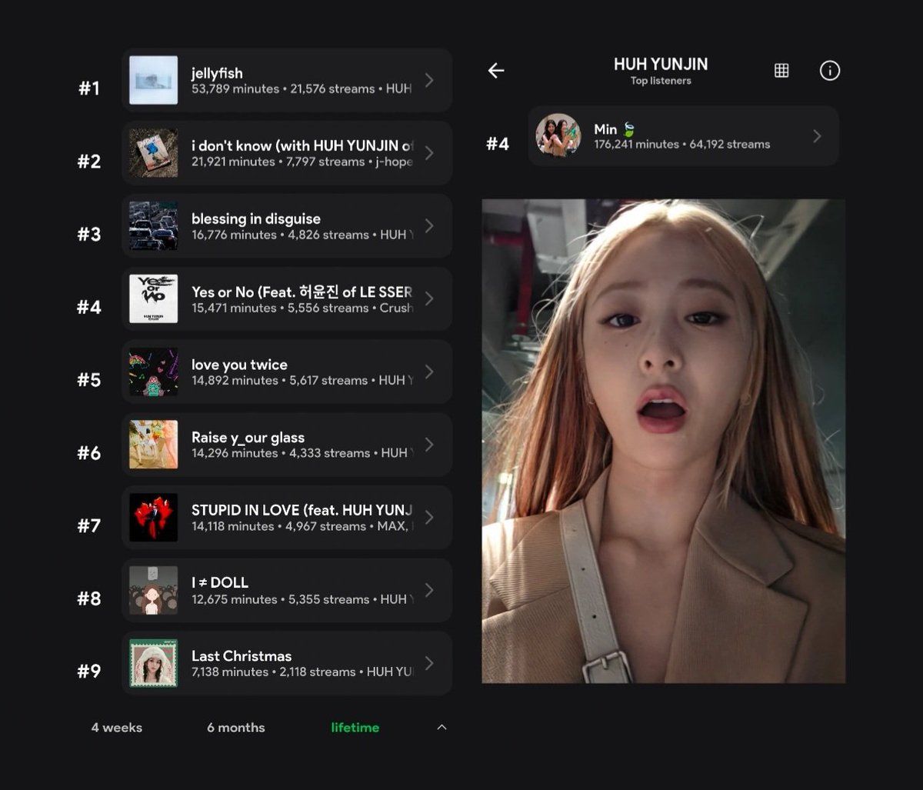The image size is (923, 790).
Task: Open the I ≠ DOLL row chevron
Action: click(429, 590)
